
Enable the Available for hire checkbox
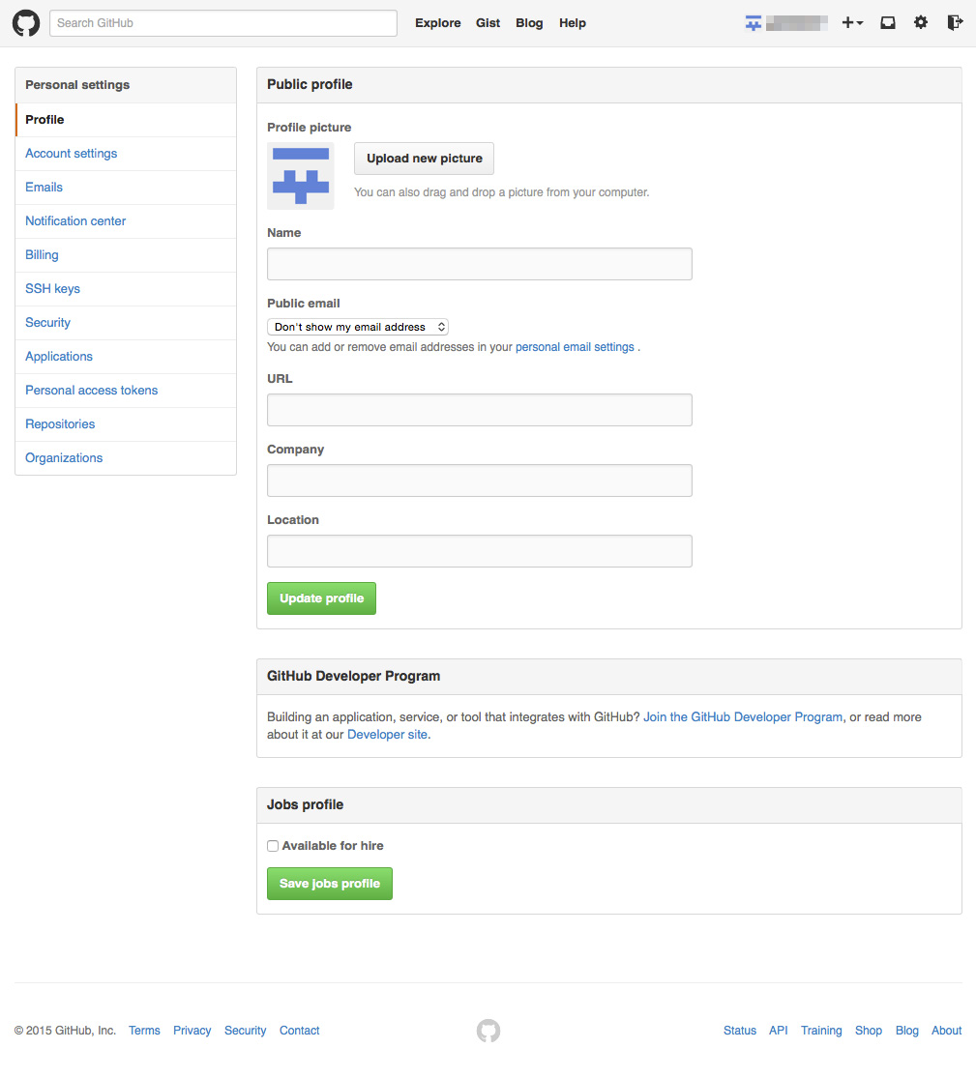pos(273,846)
